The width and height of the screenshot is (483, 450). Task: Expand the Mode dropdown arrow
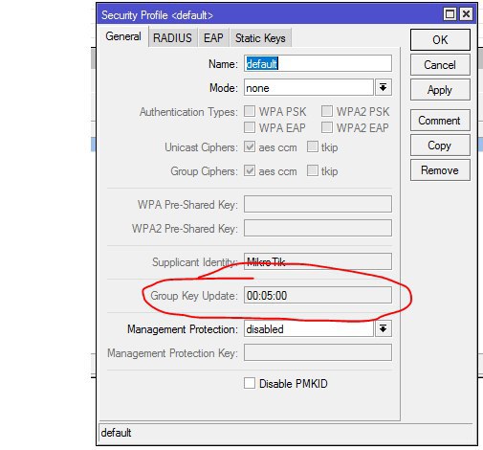tap(384, 87)
